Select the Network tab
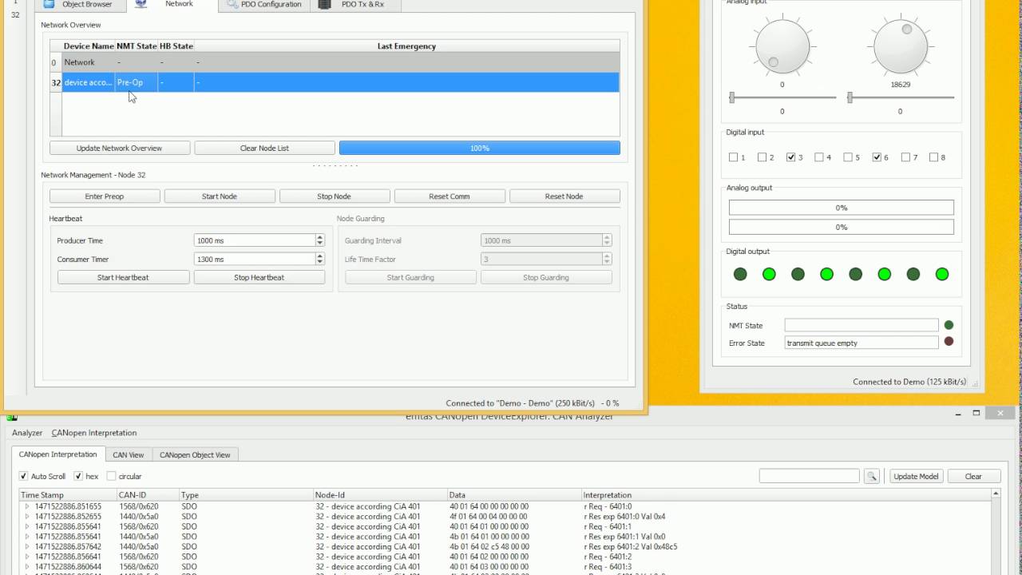Image resolution: width=1022 pixels, height=575 pixels. tap(172, 5)
